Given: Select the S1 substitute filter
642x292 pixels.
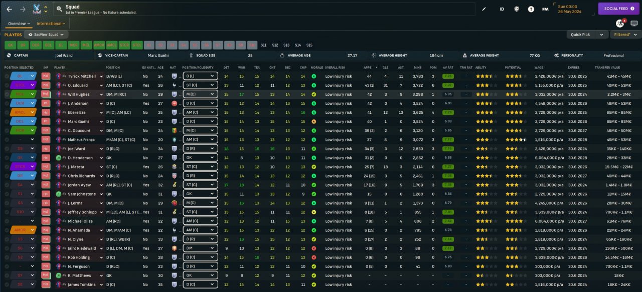Looking at the screenshot, I should pyautogui.click(x=148, y=45).
